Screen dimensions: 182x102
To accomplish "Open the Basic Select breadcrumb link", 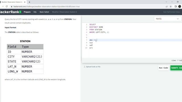I will (44, 12).
